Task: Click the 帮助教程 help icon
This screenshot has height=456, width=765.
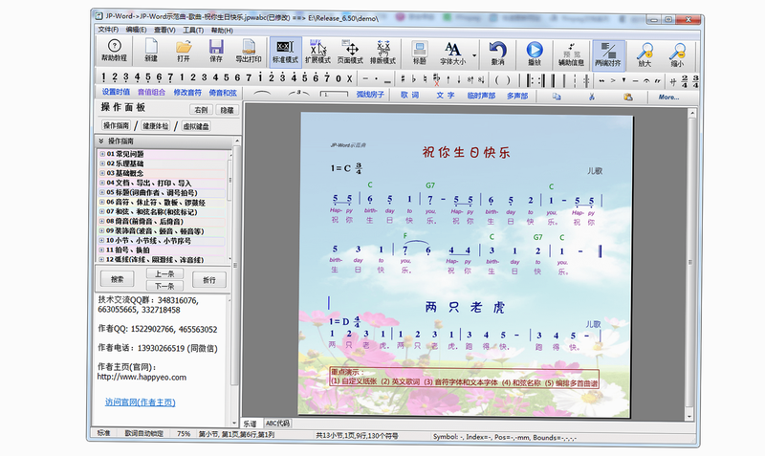Action: pyautogui.click(x=114, y=51)
